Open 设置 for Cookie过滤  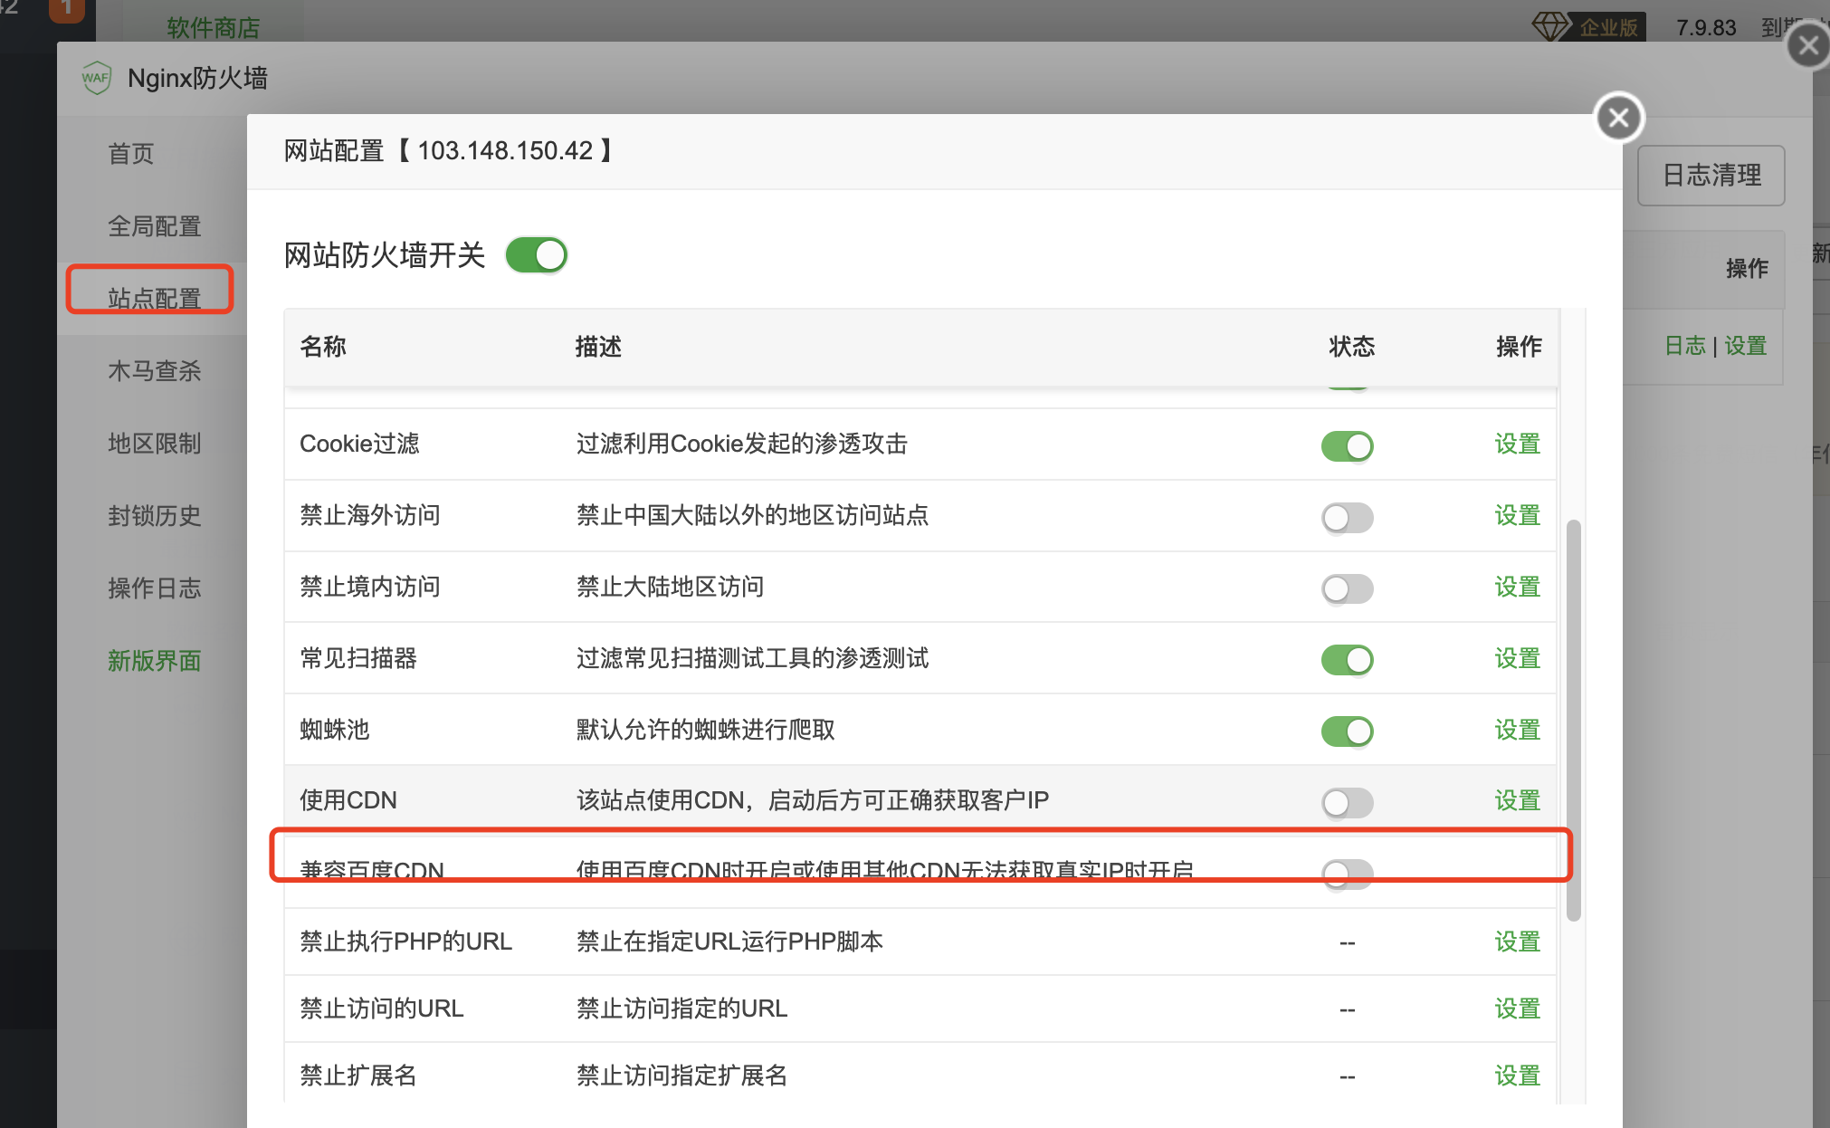tap(1517, 444)
